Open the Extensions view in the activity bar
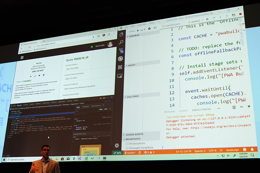Viewport: 260px width, 173px height. click(120, 67)
